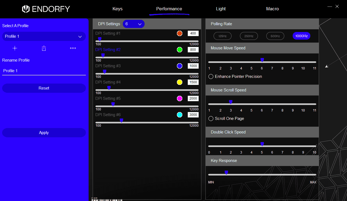Delete profile using trash icon
347x201 pixels.
tap(44, 48)
